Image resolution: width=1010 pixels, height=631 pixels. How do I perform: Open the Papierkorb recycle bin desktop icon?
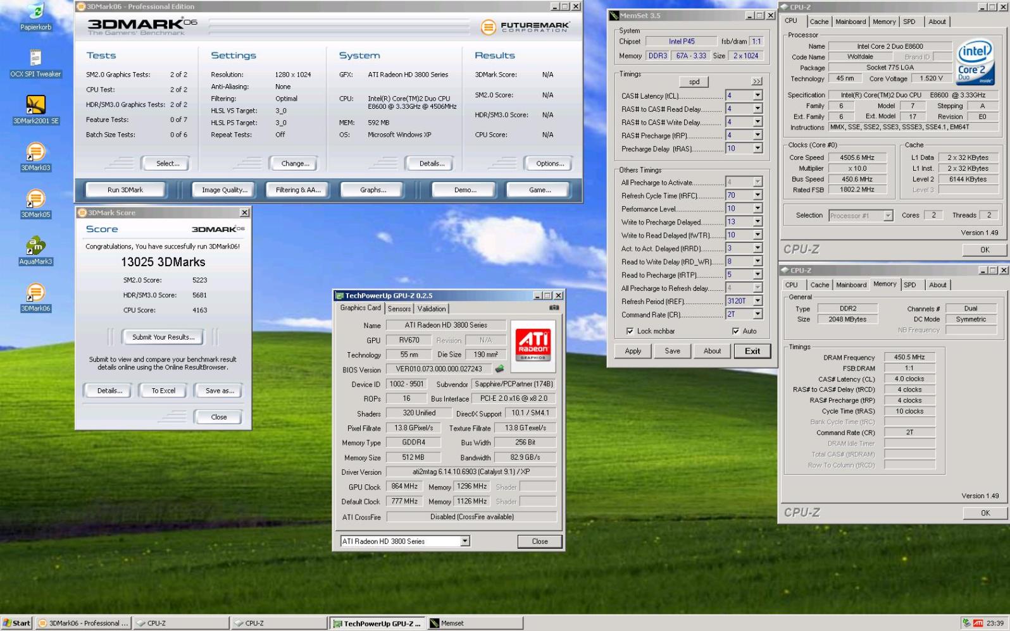pyautogui.click(x=35, y=17)
